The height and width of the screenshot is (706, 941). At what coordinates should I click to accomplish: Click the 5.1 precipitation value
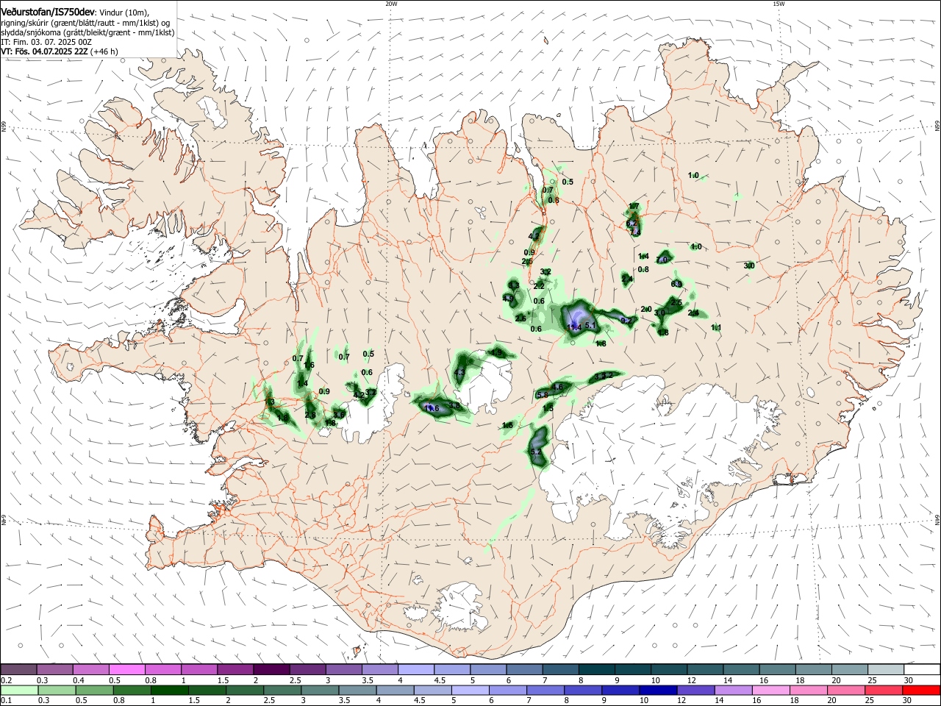point(590,325)
